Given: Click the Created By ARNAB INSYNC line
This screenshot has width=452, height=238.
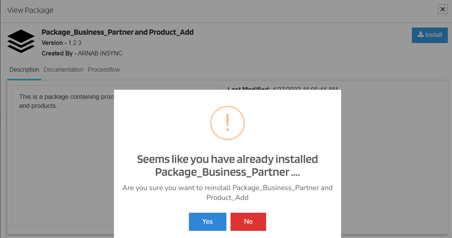Looking at the screenshot, I should coord(82,54).
